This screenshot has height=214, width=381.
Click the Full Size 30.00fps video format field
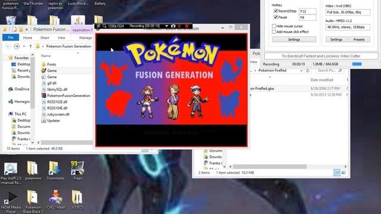tap(348, 12)
